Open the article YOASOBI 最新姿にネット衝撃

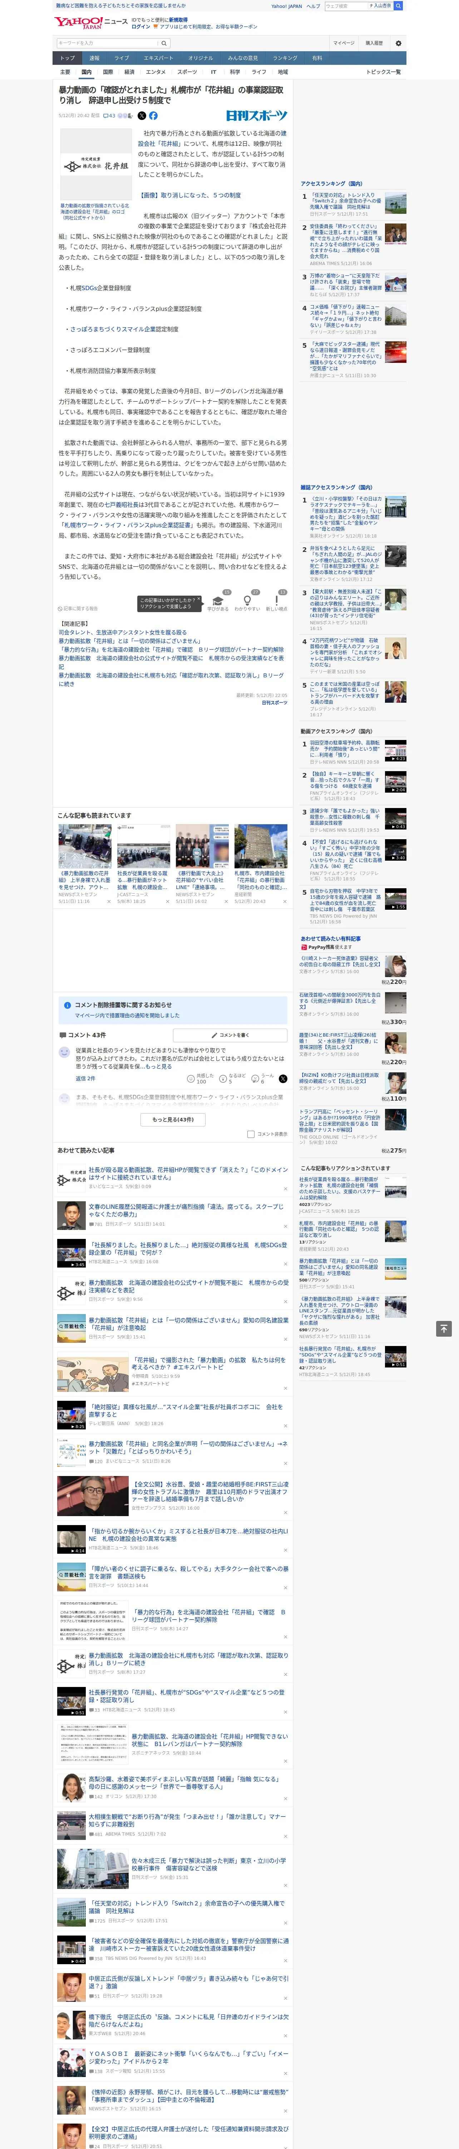pos(188,2057)
